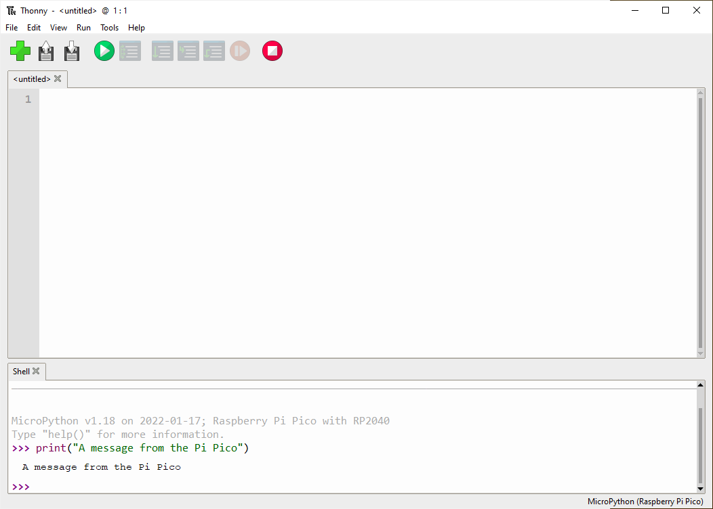Open the Edit menu
This screenshot has height=509, width=713.
pyautogui.click(x=34, y=28)
